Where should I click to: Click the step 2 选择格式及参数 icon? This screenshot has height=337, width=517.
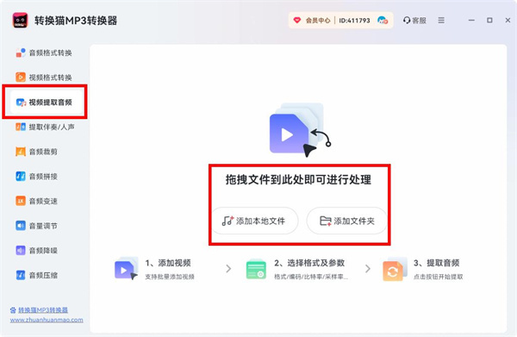click(256, 269)
